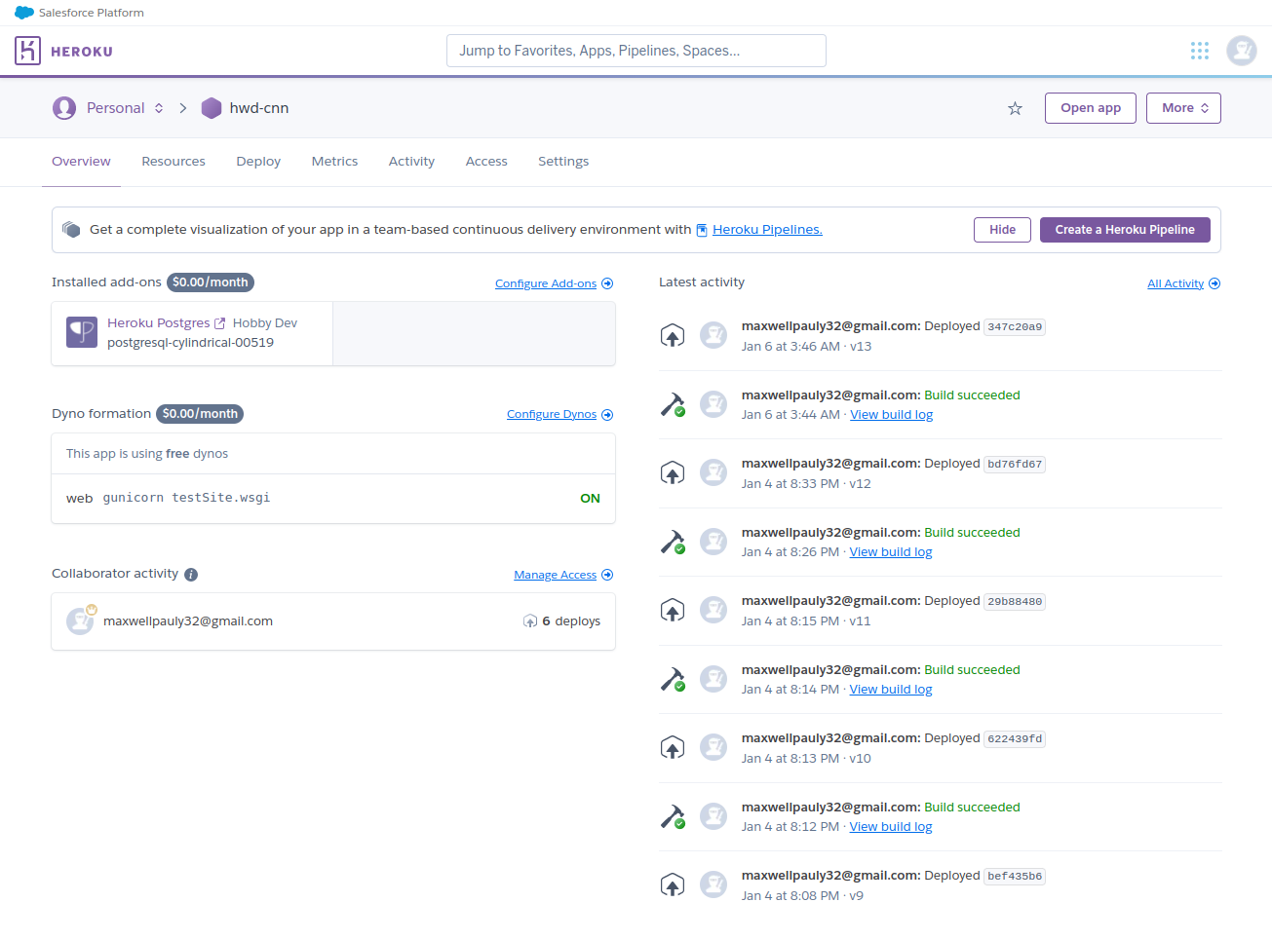Click the deploy icon for bd76fd67 deployment
This screenshot has height=940, width=1272.
(673, 473)
